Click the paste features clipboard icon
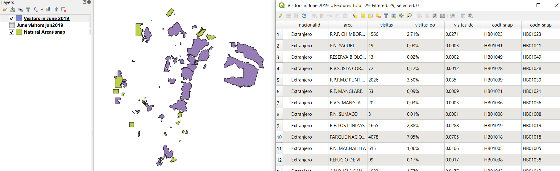Viewport: 560px width, 171px height. (345, 16)
